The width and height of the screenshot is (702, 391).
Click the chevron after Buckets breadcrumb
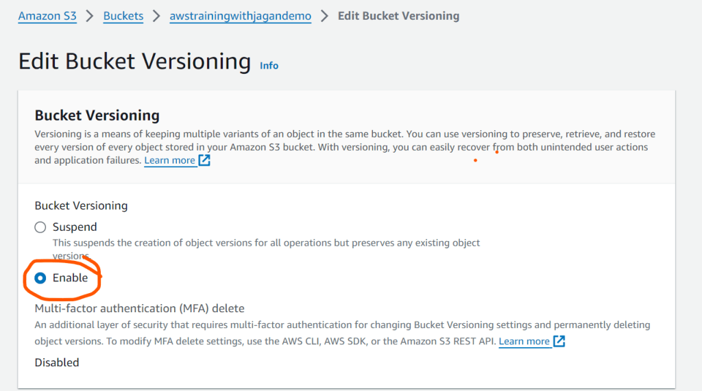(157, 16)
